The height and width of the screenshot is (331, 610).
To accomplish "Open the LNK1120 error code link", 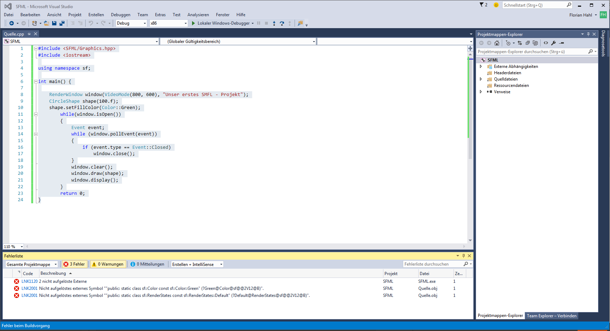I will point(29,281).
